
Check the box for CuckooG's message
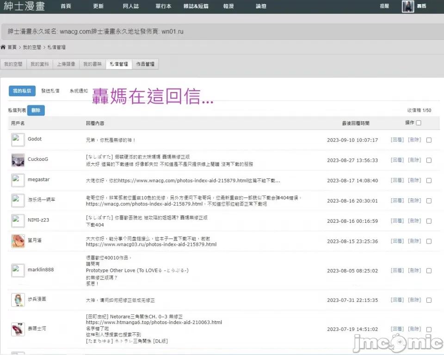pyautogui.click(x=429, y=160)
